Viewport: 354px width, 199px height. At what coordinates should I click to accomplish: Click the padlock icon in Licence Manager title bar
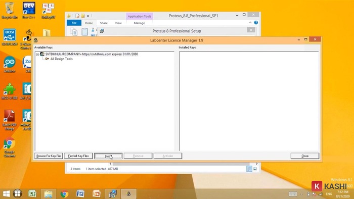36,40
